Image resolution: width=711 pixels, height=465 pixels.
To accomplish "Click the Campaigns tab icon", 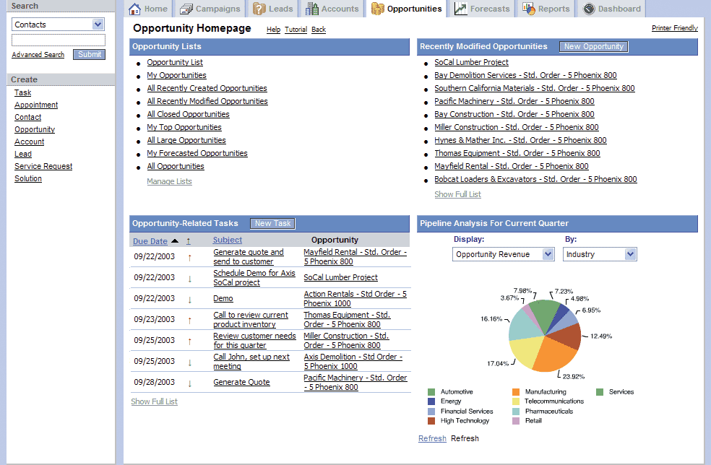I will coord(186,9).
